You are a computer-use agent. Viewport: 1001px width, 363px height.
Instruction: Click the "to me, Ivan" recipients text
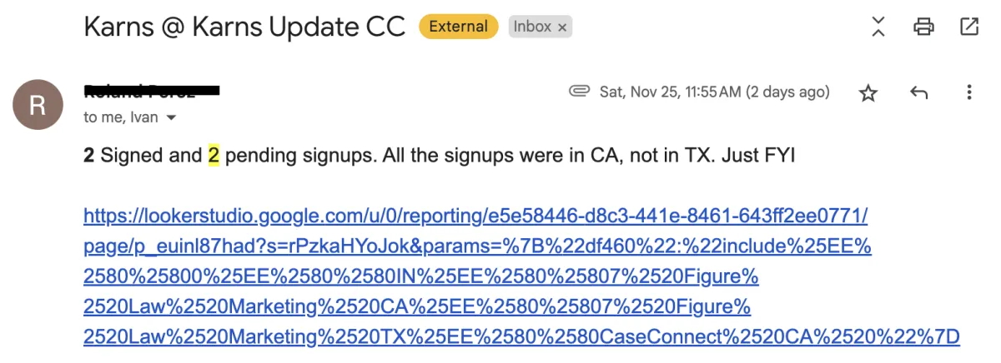[x=120, y=118]
